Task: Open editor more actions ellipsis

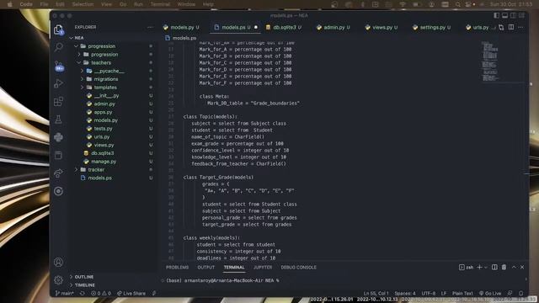Action: point(520,27)
